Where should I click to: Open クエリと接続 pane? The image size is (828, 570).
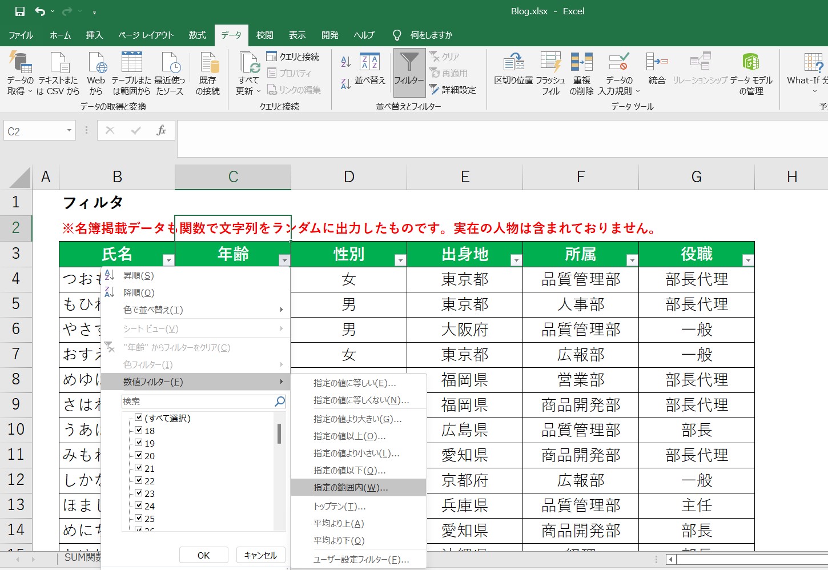point(293,57)
